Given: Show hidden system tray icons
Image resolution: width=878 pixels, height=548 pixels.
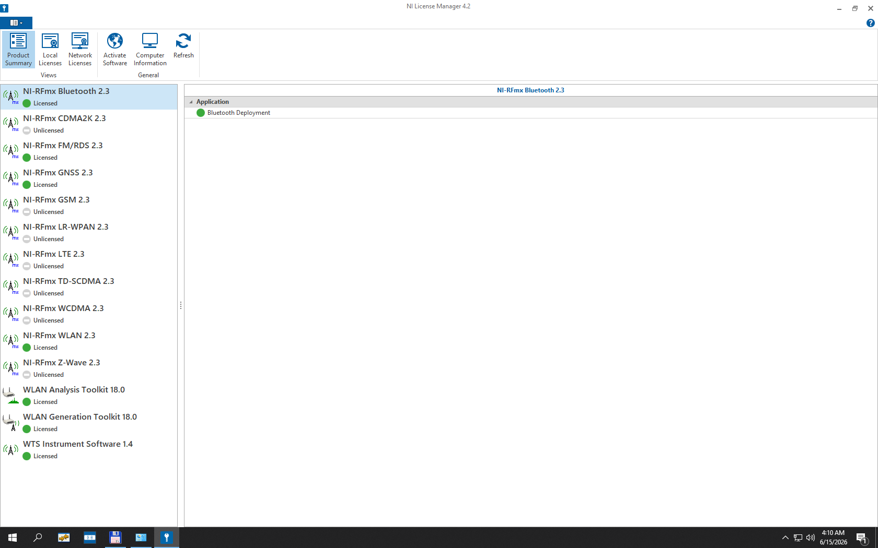Looking at the screenshot, I should point(785,538).
